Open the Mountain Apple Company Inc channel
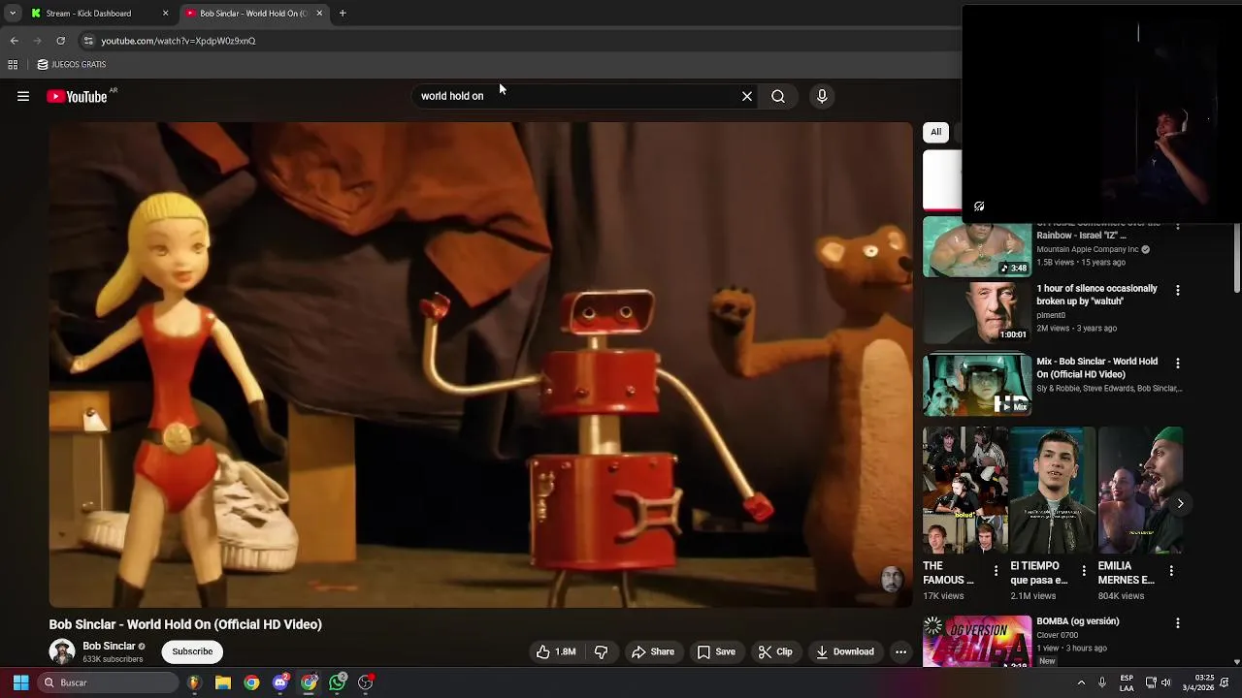Image resolution: width=1242 pixels, height=698 pixels. click(1088, 249)
